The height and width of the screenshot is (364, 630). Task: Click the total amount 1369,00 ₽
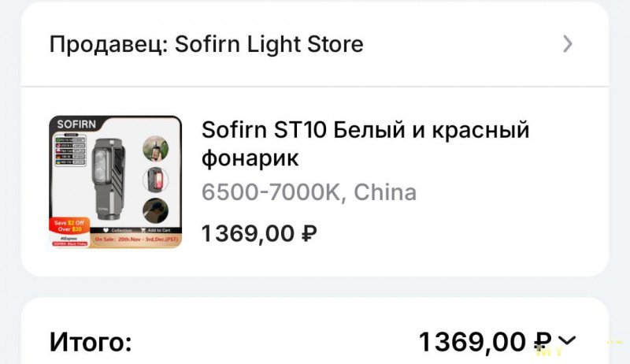484,342
